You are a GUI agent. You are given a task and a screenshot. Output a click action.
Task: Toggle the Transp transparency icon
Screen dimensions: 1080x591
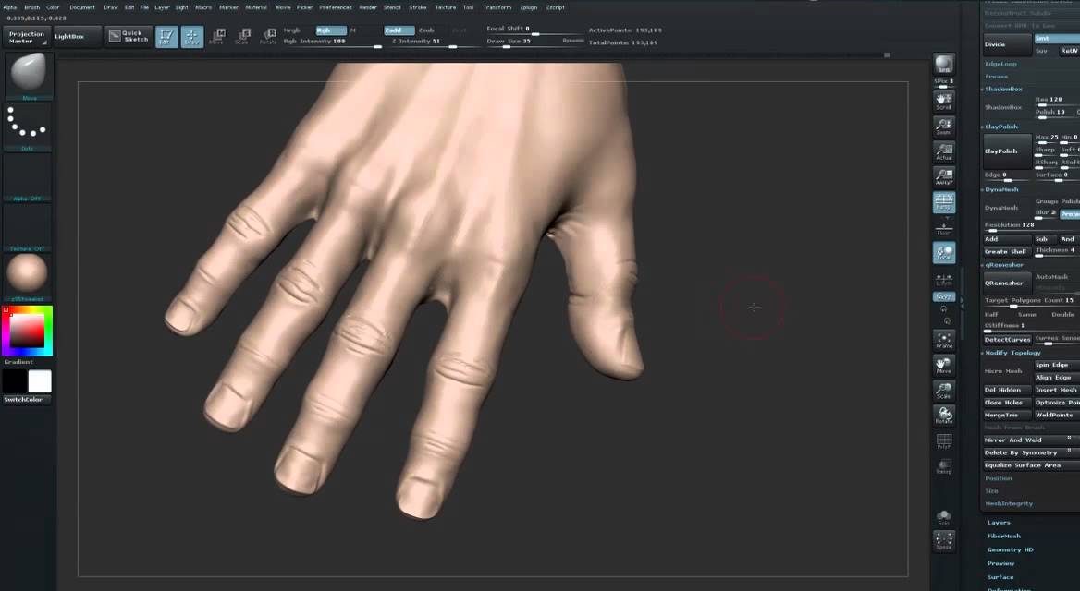click(x=944, y=466)
